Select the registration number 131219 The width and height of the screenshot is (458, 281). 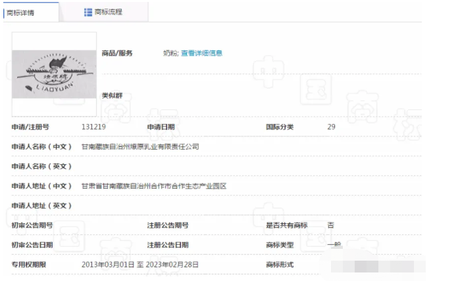coord(93,127)
